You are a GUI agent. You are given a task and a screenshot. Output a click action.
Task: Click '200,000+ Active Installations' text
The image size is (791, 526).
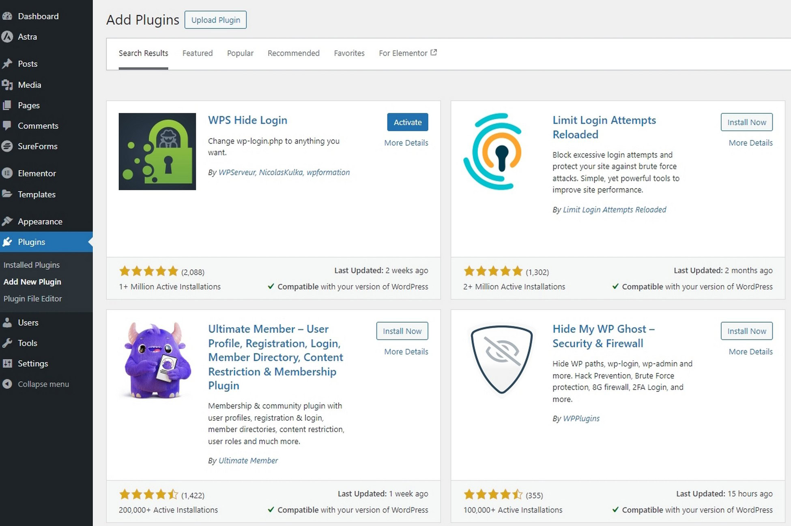[x=168, y=510]
